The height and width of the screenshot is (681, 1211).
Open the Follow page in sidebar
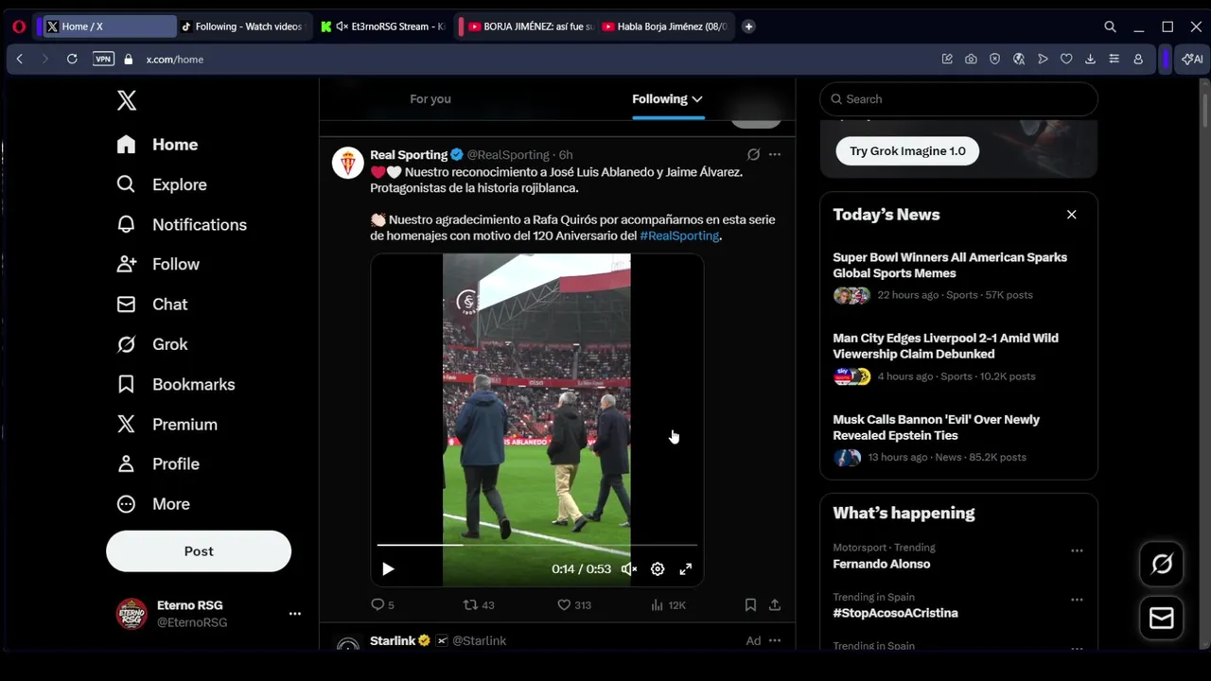157,264
